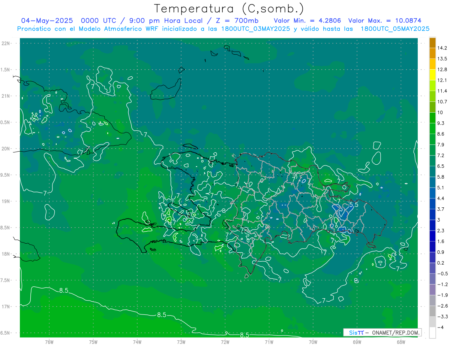Click the legend value "11.4"
Image resolution: width=450 pixels, height=347 pixels.
[x=443, y=91]
